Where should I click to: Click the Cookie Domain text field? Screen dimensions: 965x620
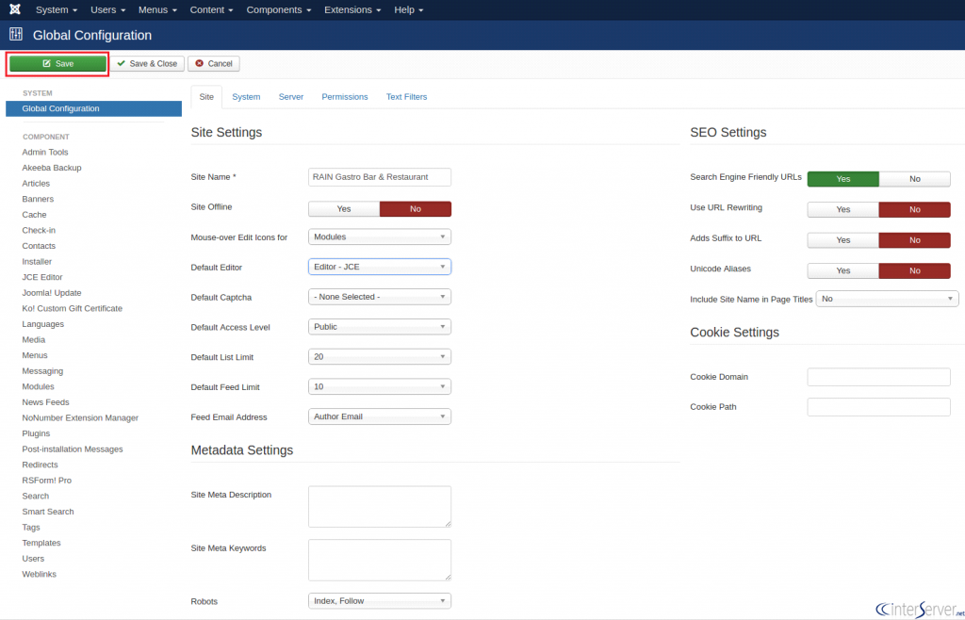click(879, 377)
